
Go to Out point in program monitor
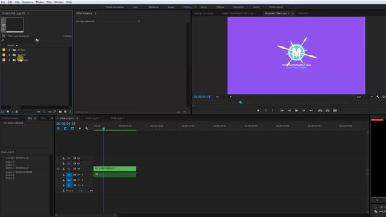coord(311,111)
